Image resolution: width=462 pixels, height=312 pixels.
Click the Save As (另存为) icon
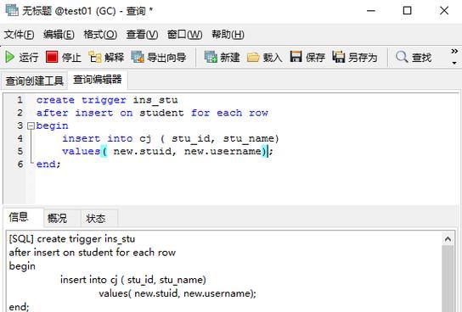coord(338,57)
